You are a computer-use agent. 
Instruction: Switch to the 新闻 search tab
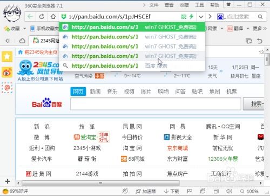(x=95, y=92)
